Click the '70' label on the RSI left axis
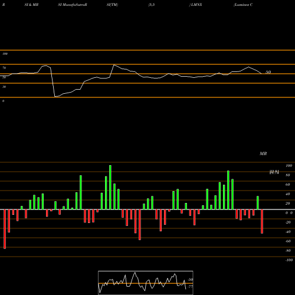The height and width of the screenshot is (295, 295). pos(4,68)
